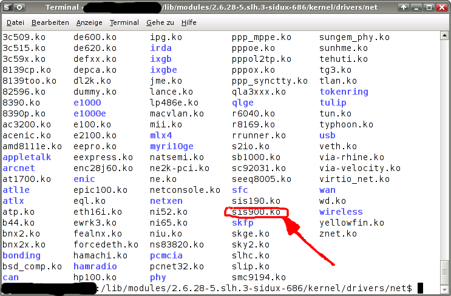Click the virtio_net.ko file name
The width and height of the screenshot is (451, 296).
pyautogui.click(x=354, y=179)
